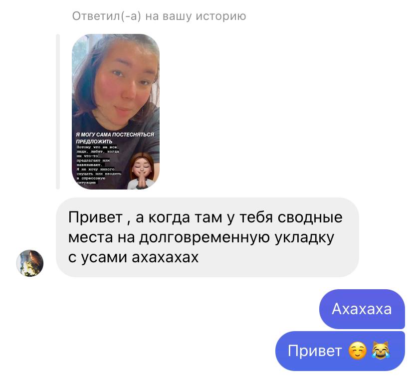Screen dimensions: 413x377
Task: Click the laughing cat emoji
Action: 381,351
